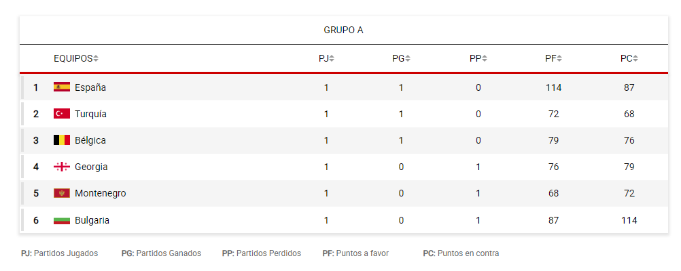Viewport: 681px width, 271px height.
Task: Sort by PG column arrows
Action: point(408,59)
